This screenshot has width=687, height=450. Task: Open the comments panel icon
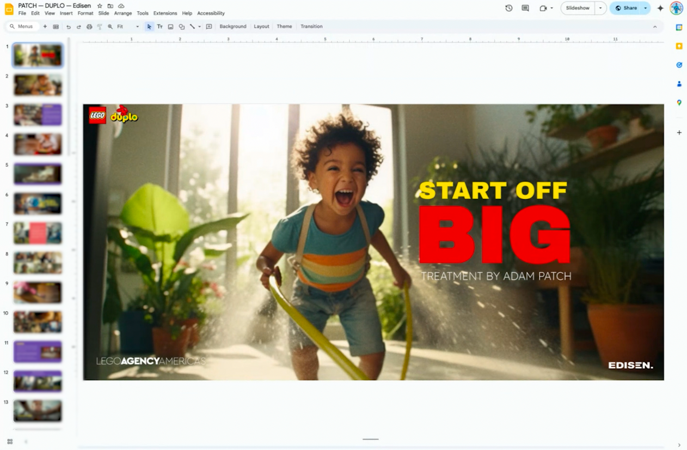pyautogui.click(x=525, y=8)
